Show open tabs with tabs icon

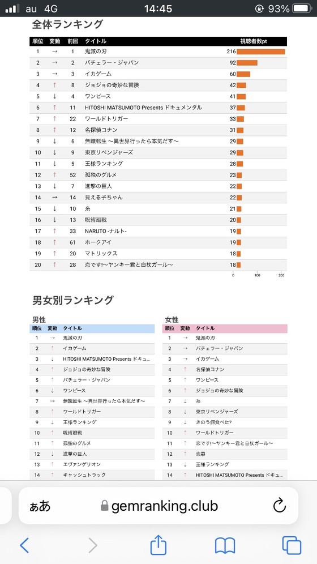tap(292, 545)
